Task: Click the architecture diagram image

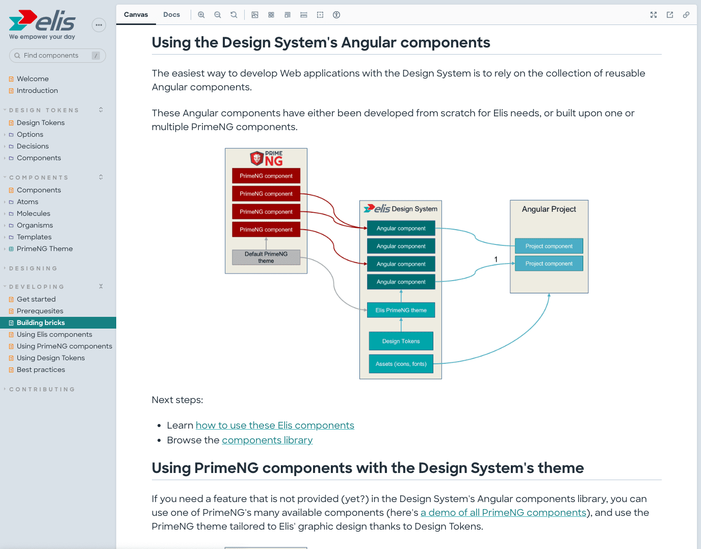Action: (407, 264)
